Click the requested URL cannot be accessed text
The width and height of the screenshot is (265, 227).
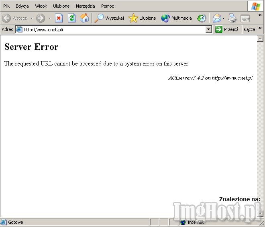click(x=97, y=63)
